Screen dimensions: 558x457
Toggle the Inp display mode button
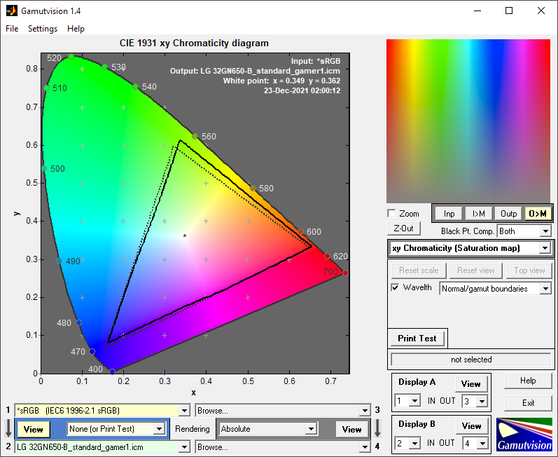[449, 213]
